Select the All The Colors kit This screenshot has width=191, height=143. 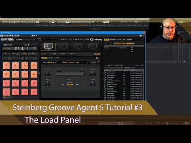pos(110,74)
